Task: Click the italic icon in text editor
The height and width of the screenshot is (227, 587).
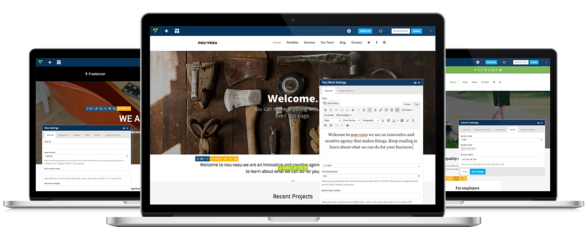Action: click(x=331, y=110)
